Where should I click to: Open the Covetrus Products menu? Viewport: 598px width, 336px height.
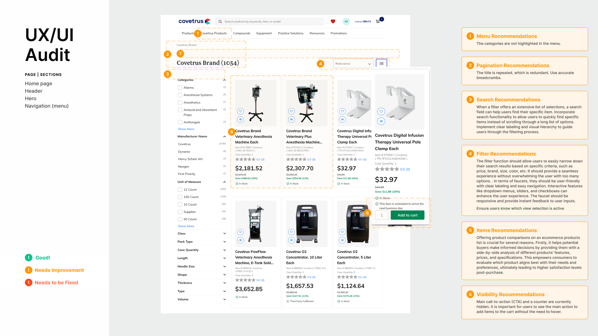tap(214, 33)
